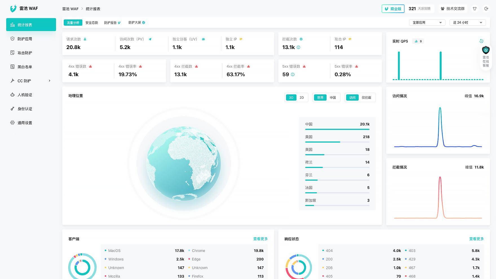Open the theme shirt icon in header
The height and width of the screenshot is (279, 496).
point(475,9)
